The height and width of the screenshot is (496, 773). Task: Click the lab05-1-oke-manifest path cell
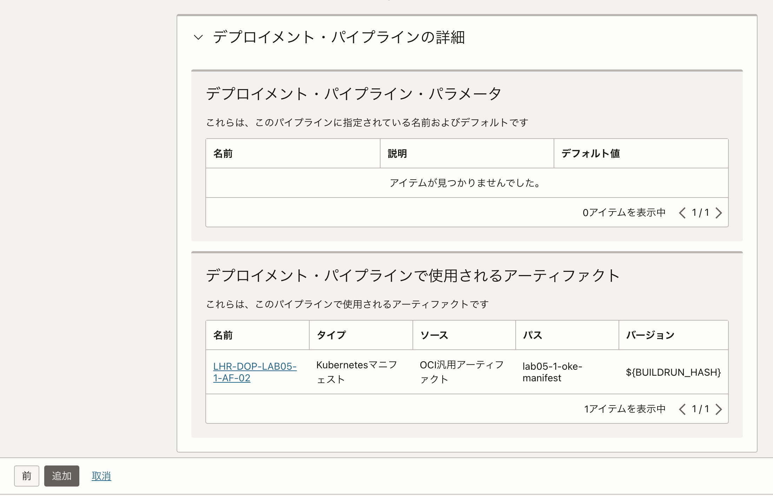pyautogui.click(x=552, y=372)
